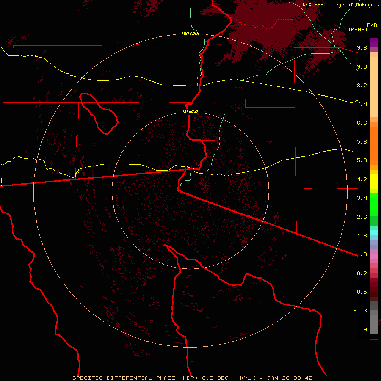Image resolution: width=381 pixels, height=381 pixels.
Task: Click the 6.6 value on color scale
Action: pyautogui.click(x=362, y=123)
